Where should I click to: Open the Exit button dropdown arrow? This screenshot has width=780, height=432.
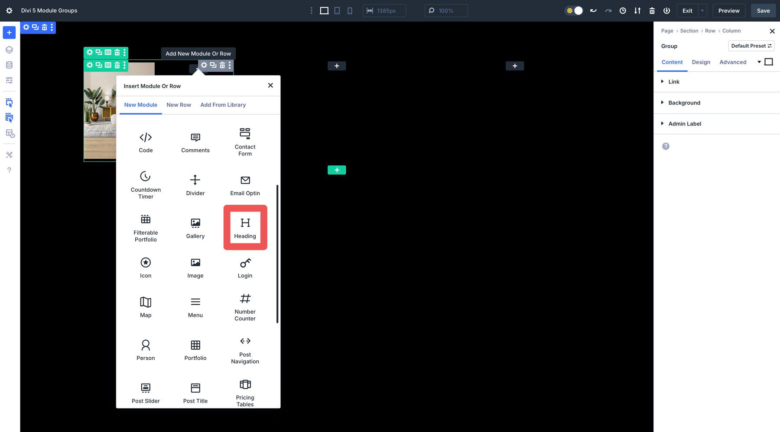coord(702,10)
